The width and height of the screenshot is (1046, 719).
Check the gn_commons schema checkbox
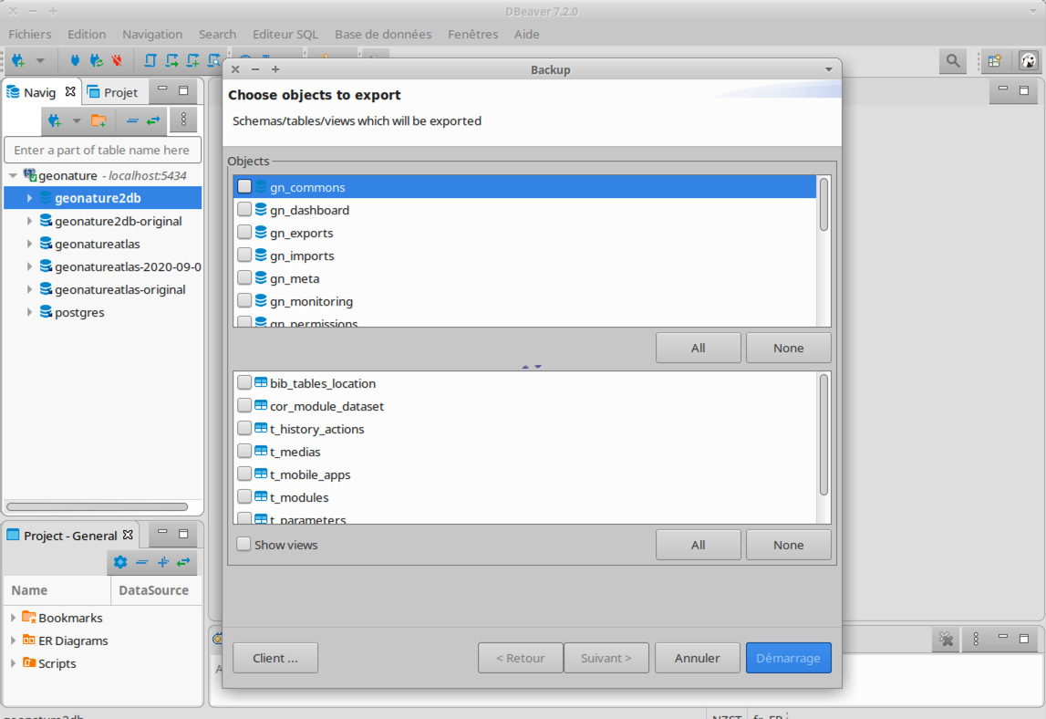click(244, 186)
